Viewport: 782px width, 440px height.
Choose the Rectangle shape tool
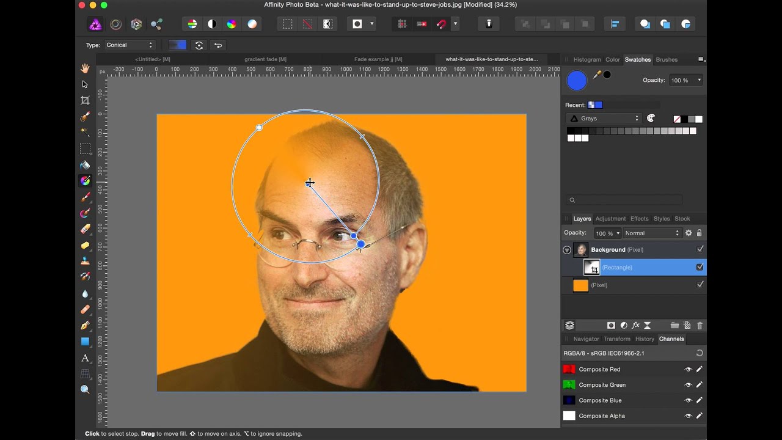pyautogui.click(x=85, y=342)
